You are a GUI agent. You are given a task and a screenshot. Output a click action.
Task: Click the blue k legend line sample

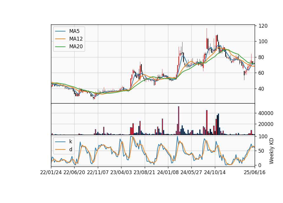click(x=60, y=142)
